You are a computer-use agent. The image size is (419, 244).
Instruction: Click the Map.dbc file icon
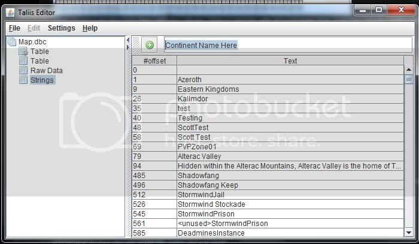(11, 42)
